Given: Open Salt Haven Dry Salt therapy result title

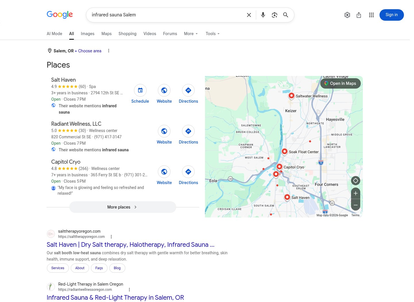Looking at the screenshot, I should 131,245.
